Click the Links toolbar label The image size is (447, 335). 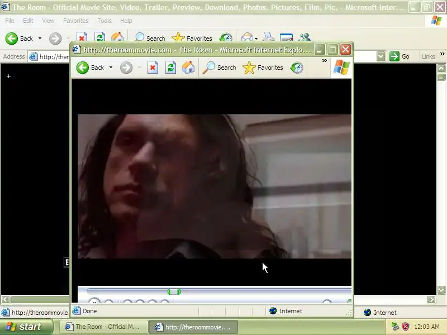coord(428,56)
